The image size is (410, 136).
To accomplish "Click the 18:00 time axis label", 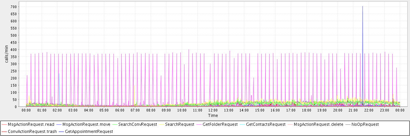I will point(306,110).
